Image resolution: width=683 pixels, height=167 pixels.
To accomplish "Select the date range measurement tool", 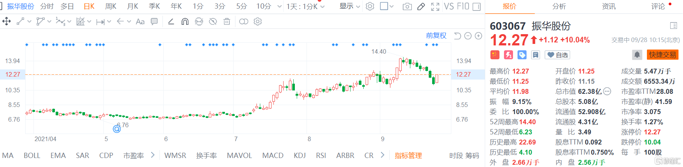I will coord(100,22).
